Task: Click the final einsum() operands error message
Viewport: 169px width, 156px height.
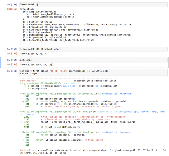Action: [x=93, y=151]
